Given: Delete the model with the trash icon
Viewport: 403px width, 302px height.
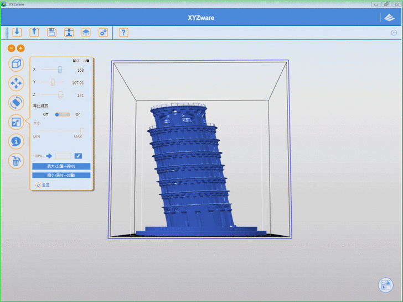Looking at the screenshot, I should pyautogui.click(x=16, y=161).
